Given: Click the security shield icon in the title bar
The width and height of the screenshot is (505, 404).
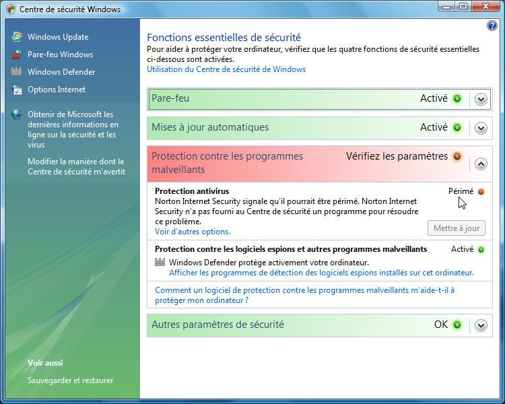Looking at the screenshot, I should coord(11,9).
